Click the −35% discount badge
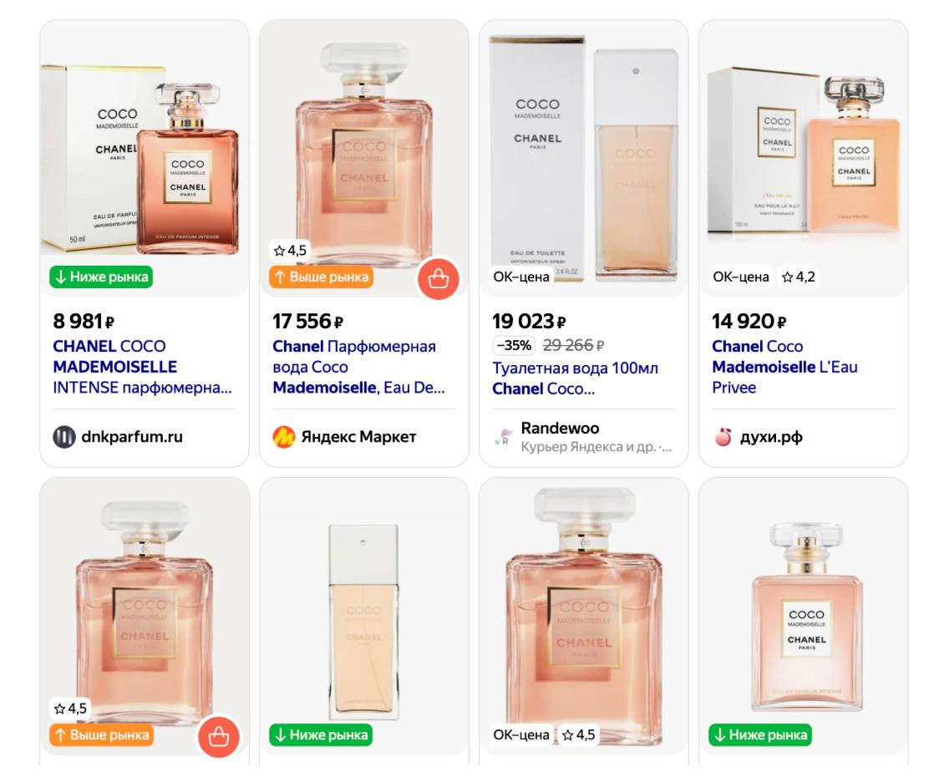The image size is (944, 782). (x=514, y=346)
